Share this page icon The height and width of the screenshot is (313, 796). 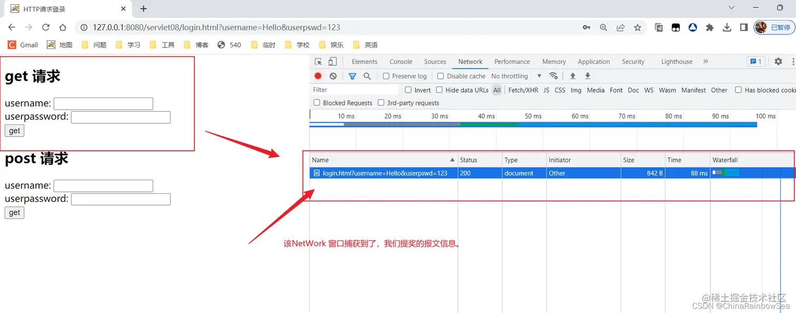point(621,27)
